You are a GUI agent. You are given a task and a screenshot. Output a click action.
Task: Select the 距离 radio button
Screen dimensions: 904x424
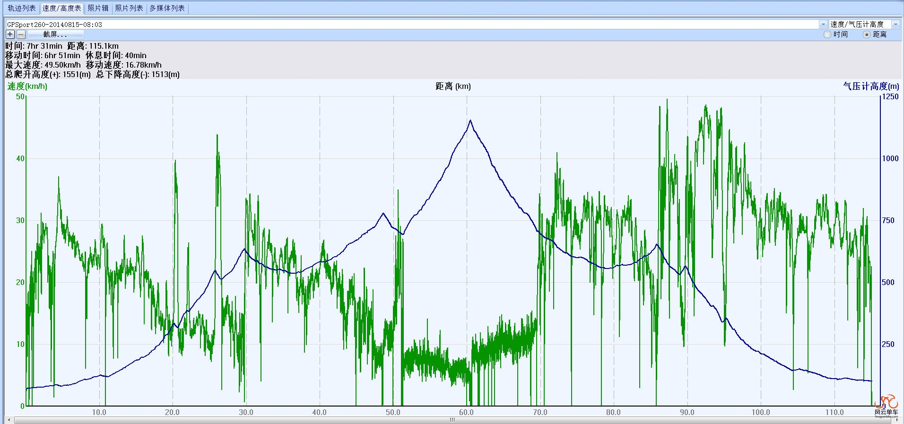tap(867, 35)
